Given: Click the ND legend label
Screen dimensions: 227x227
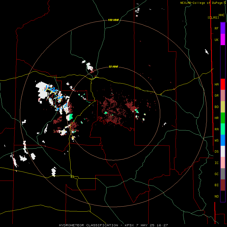Looking at the screenshot, I should tap(216, 196).
